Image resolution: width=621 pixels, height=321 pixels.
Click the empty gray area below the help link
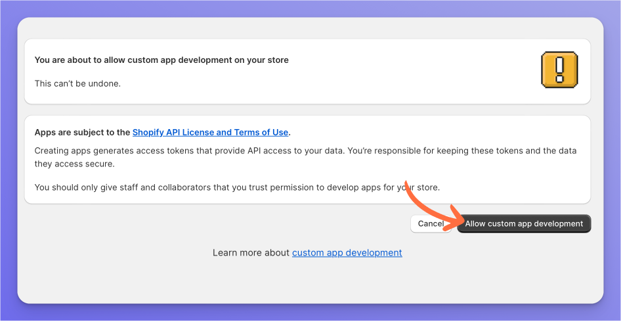click(309, 282)
